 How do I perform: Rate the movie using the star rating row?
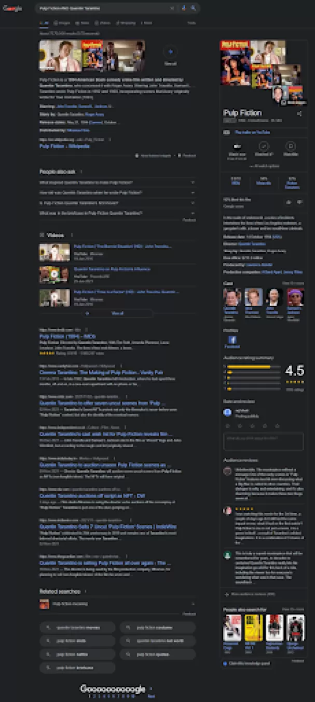[x=253, y=425]
